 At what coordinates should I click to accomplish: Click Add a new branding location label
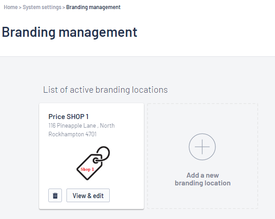pyautogui.click(x=203, y=179)
